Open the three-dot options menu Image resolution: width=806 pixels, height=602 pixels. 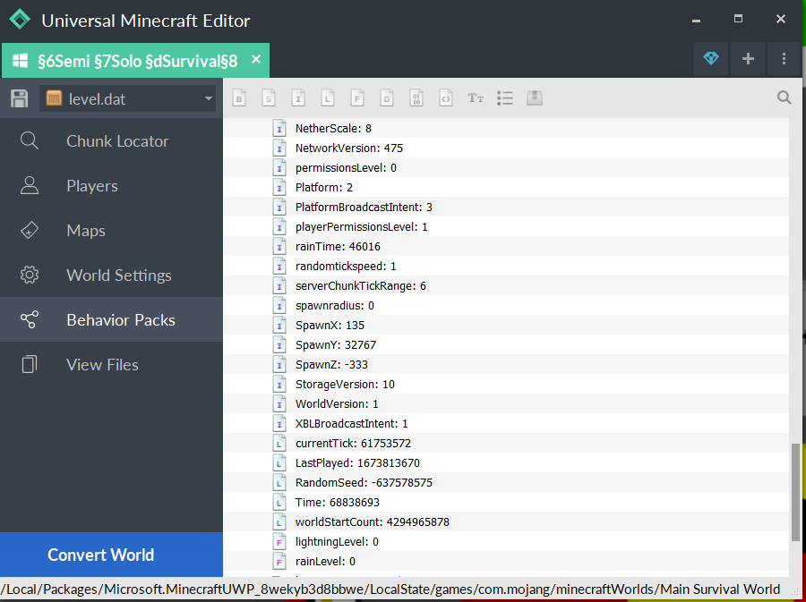pyautogui.click(x=784, y=59)
